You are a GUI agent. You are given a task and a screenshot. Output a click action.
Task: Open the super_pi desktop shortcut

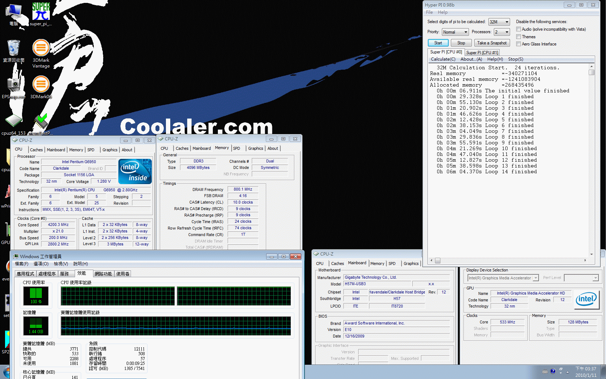[x=41, y=14]
